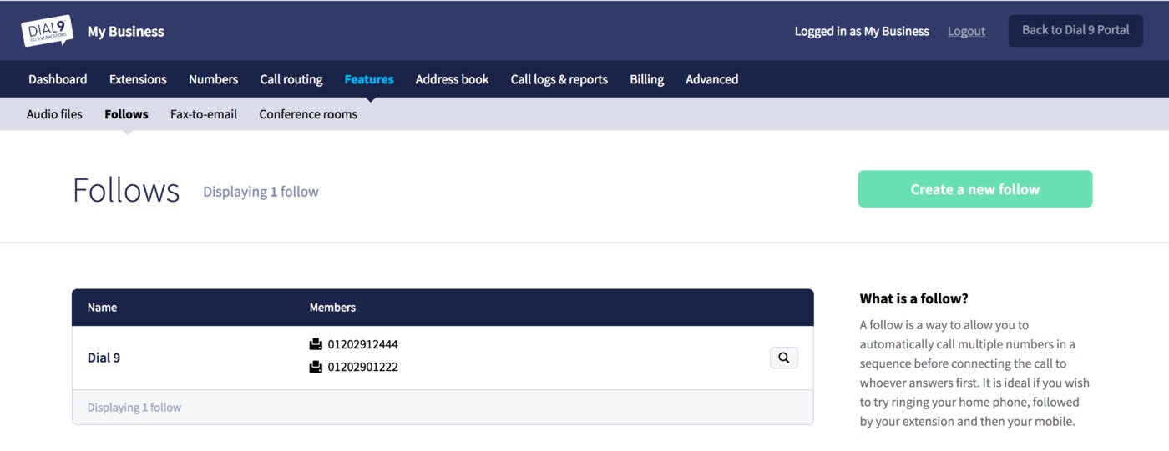Image resolution: width=1169 pixels, height=451 pixels.
Task: Click the Logout link
Action: coord(966,31)
